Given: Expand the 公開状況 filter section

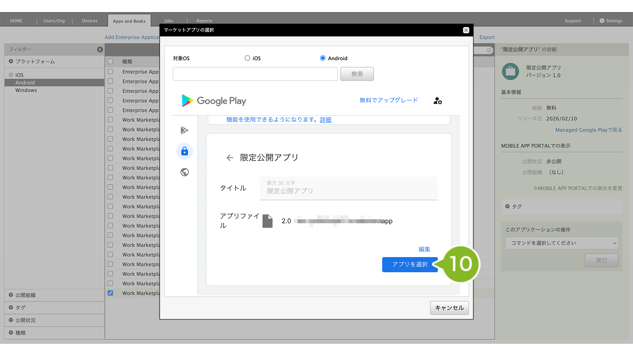Looking at the screenshot, I should point(25,320).
